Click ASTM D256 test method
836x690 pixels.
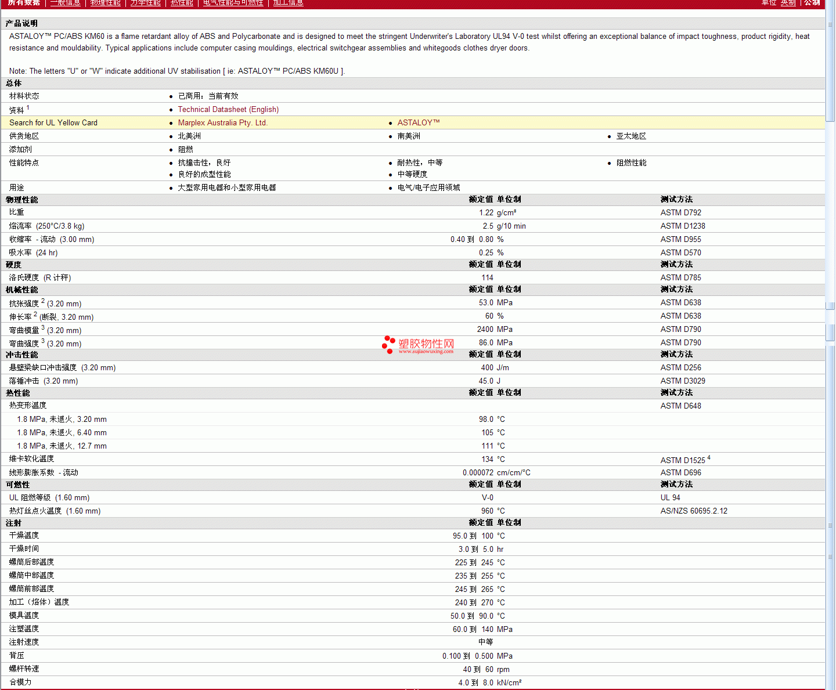tap(680, 367)
